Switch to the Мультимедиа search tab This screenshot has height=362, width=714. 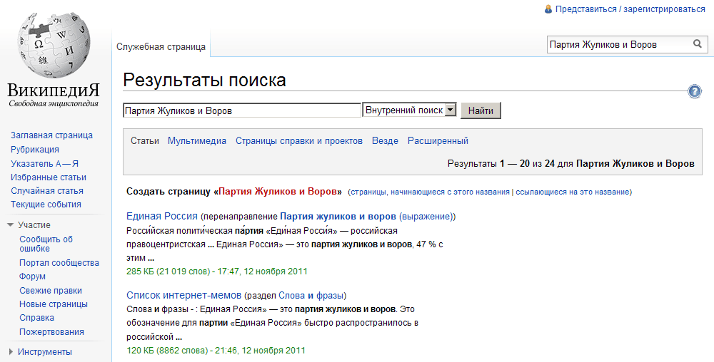[197, 141]
